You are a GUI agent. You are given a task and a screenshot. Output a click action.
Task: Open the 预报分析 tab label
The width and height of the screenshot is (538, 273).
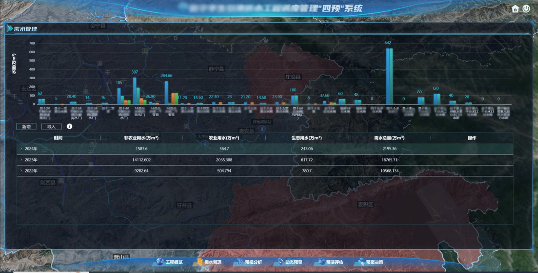tap(254, 262)
